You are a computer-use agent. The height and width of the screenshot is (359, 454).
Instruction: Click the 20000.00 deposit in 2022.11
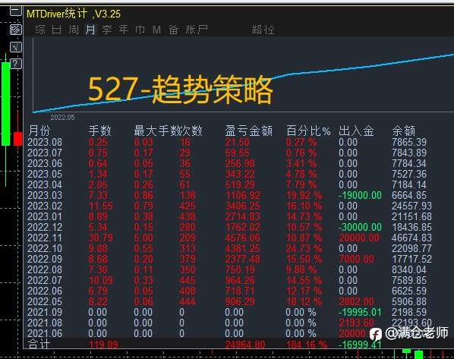359,238
